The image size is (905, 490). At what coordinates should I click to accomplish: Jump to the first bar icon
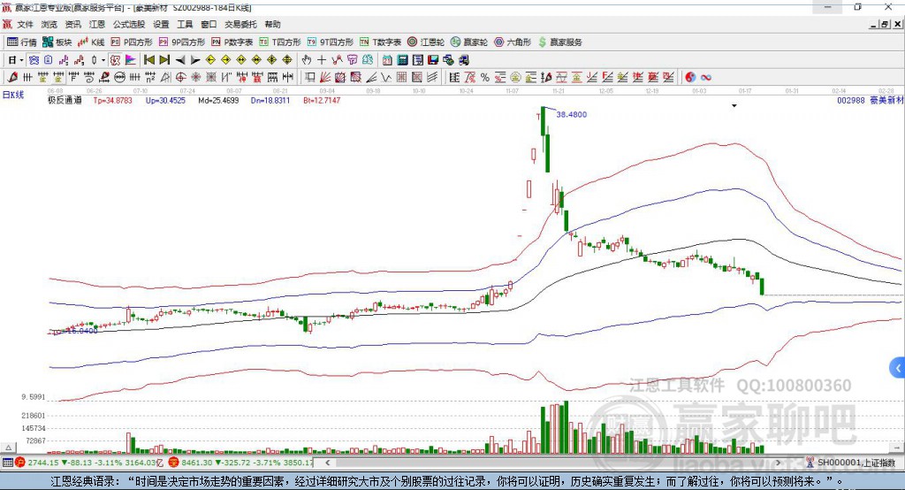[x=148, y=60]
